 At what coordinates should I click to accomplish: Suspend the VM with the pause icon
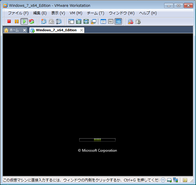click(16, 21)
